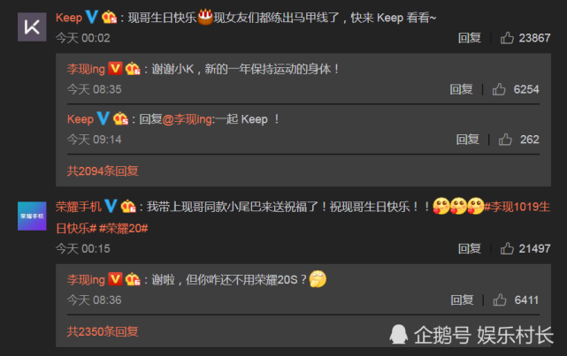Like 李现ing's reply with 6254 likes

[499, 89]
